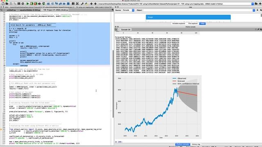Open the Help Source dropdown
The height and width of the screenshot is (147, 262).
(x=133, y=10)
